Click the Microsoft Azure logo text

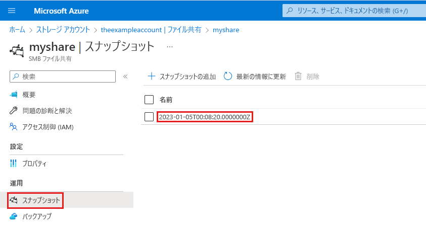coord(62,11)
